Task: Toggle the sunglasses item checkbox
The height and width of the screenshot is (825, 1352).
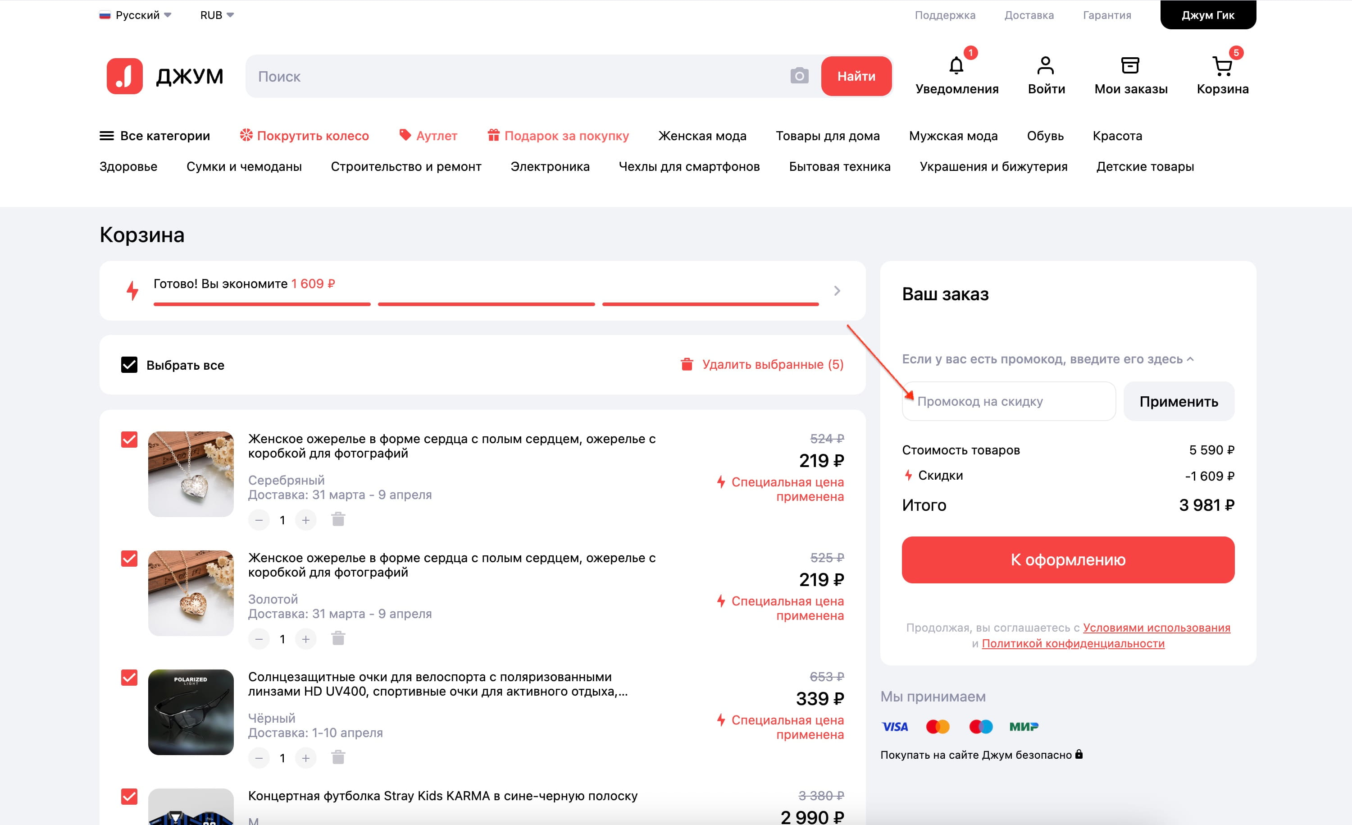Action: 129,678
